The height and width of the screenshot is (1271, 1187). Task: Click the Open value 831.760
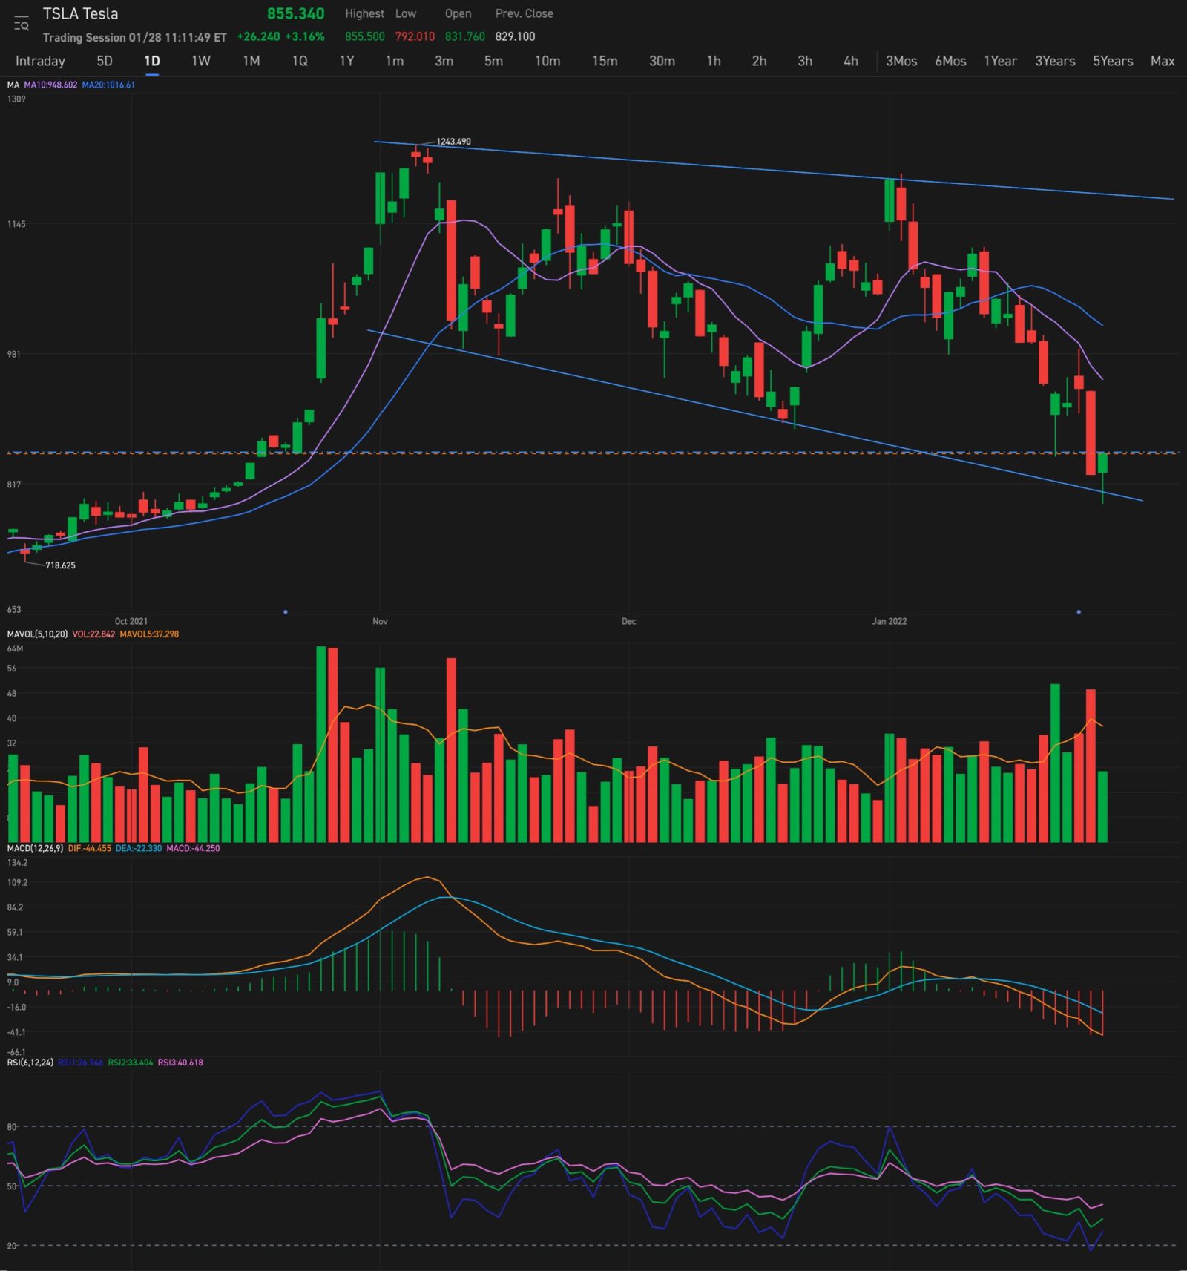465,36
